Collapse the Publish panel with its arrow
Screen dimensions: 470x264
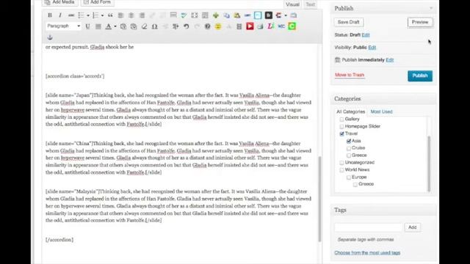(431, 8)
